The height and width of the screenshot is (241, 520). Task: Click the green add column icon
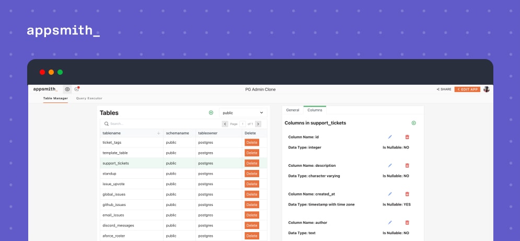413,123
